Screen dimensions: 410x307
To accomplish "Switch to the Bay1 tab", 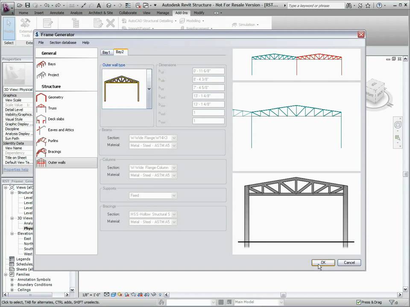I will tap(106, 52).
